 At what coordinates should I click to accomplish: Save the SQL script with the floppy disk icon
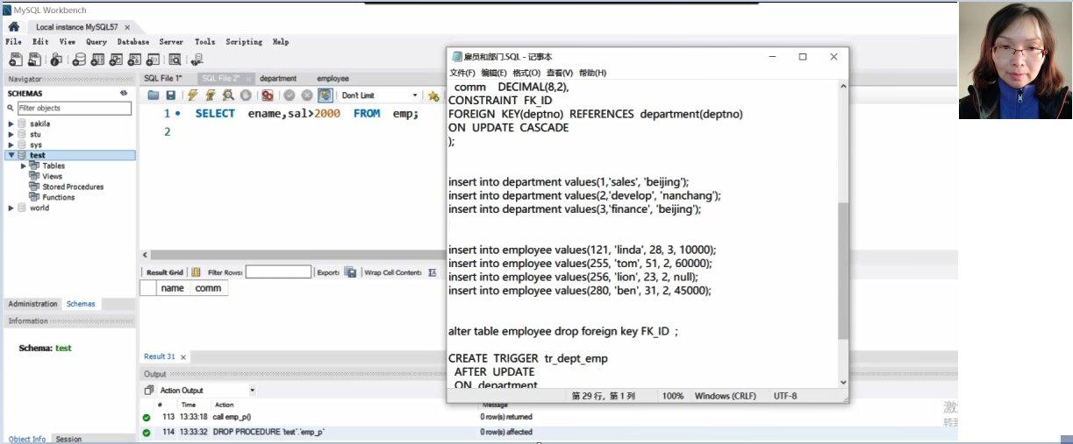tap(170, 95)
